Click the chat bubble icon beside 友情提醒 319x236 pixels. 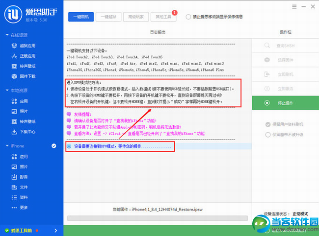point(69,114)
